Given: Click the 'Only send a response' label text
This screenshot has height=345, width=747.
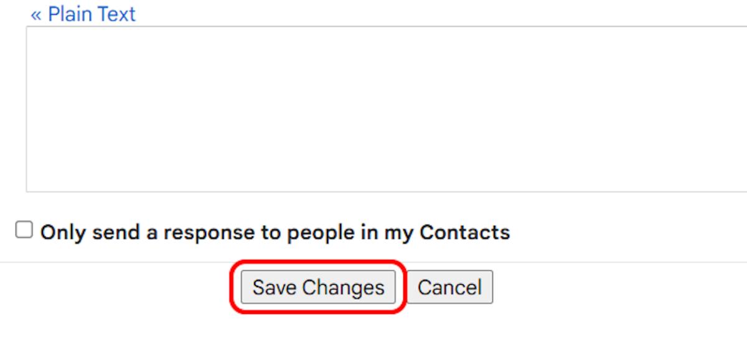Looking at the screenshot, I should pyautogui.click(x=275, y=232).
